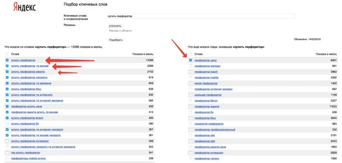This screenshot has width=342, height=163.
Task: Uncheck checkbox for 'купить перфоратор недорого'
Action: click(x=7, y=78)
